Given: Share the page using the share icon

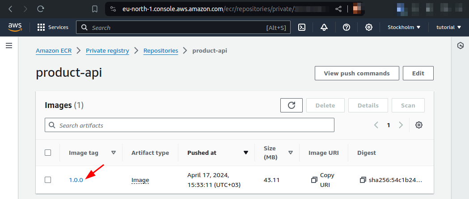Looking at the screenshot, I should coord(338,9).
